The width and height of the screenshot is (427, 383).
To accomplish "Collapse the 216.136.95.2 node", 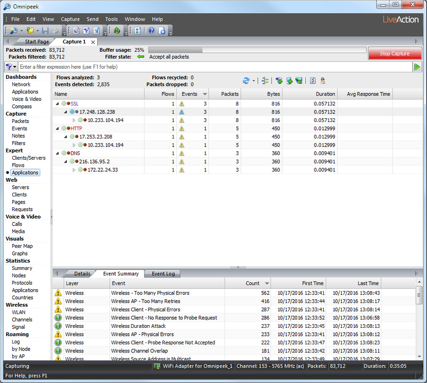I will pos(66,162).
